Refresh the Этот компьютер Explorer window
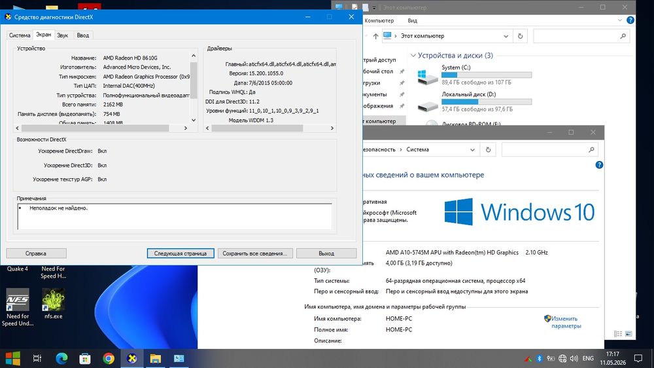The image size is (654, 368). [x=520, y=36]
